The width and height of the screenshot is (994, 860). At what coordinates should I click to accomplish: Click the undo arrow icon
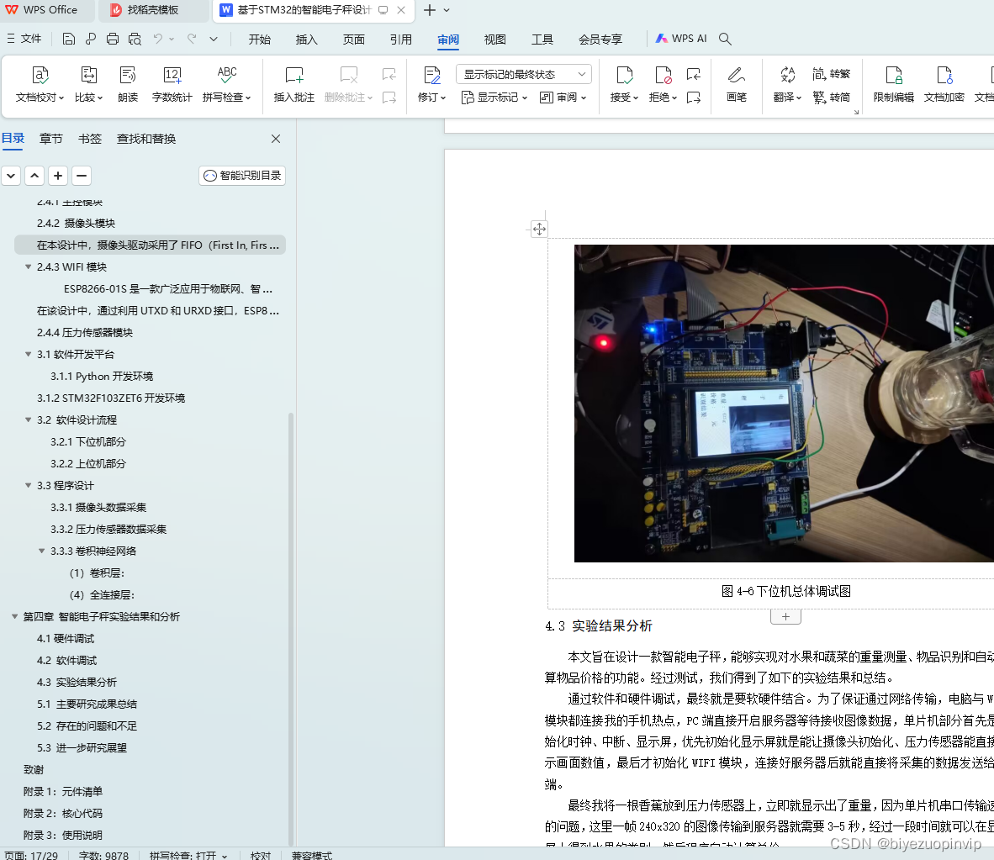(158, 40)
